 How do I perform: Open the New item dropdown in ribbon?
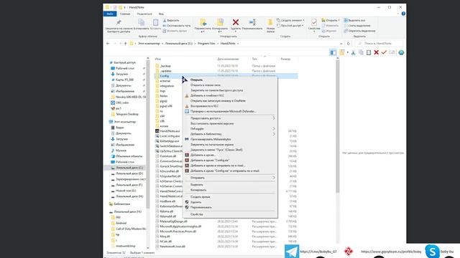pos(290,21)
